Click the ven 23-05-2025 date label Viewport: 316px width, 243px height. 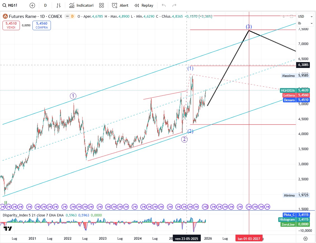pos(187,239)
